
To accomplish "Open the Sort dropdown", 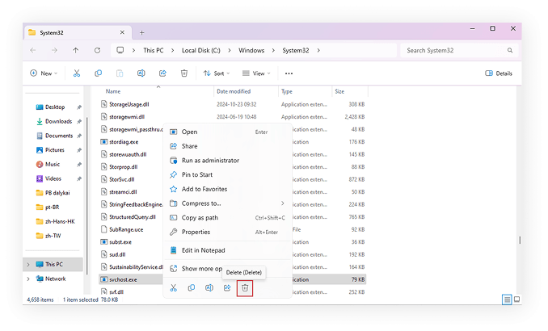I will pyautogui.click(x=214, y=73).
